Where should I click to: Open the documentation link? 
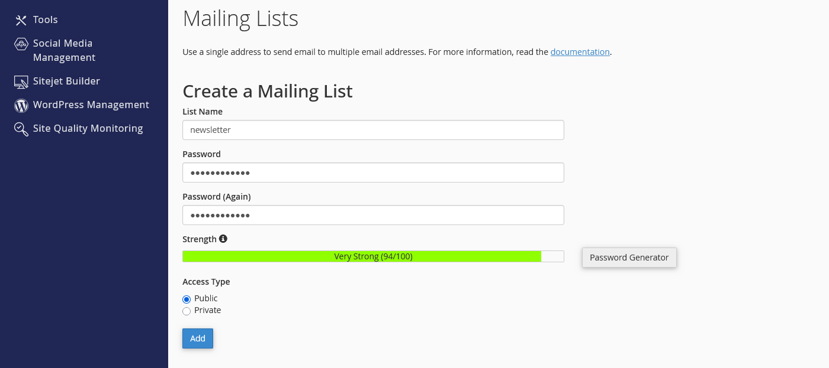(580, 51)
